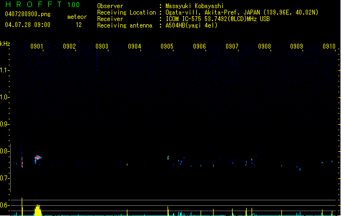This screenshot has height=216, width=341.
Task: Click the 0904 time marker
Action: tap(134, 46)
